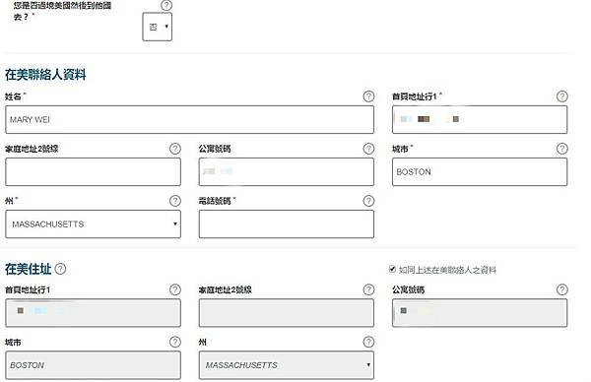Click help icon for contact 首頁地址行1
Screen dimensions: 591x382
(562, 96)
